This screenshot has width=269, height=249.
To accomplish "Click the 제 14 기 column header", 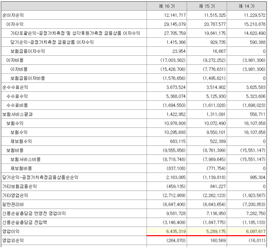I will click(x=247, y=6).
